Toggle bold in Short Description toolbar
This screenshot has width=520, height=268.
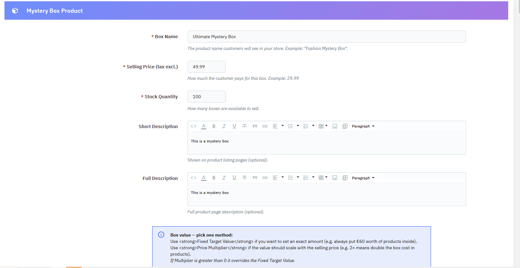click(x=214, y=126)
